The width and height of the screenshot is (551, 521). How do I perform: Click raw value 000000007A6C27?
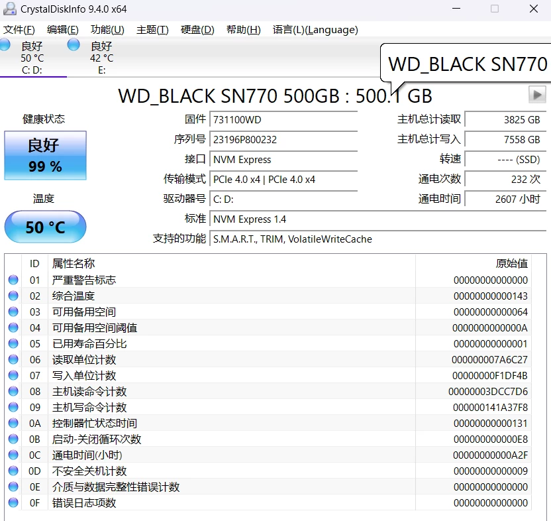pos(489,359)
